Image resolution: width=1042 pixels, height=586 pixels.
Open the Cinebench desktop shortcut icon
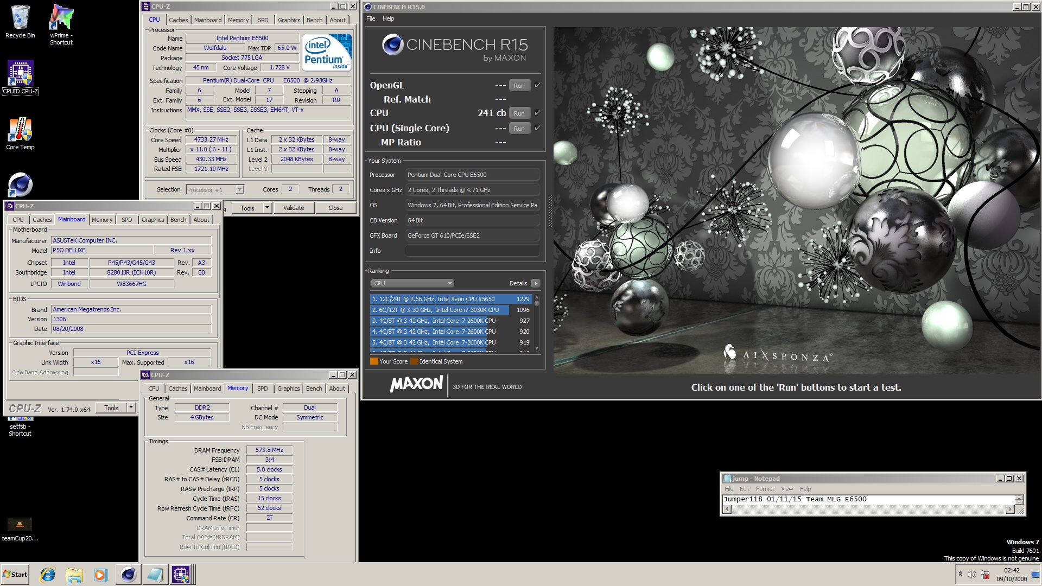click(20, 185)
